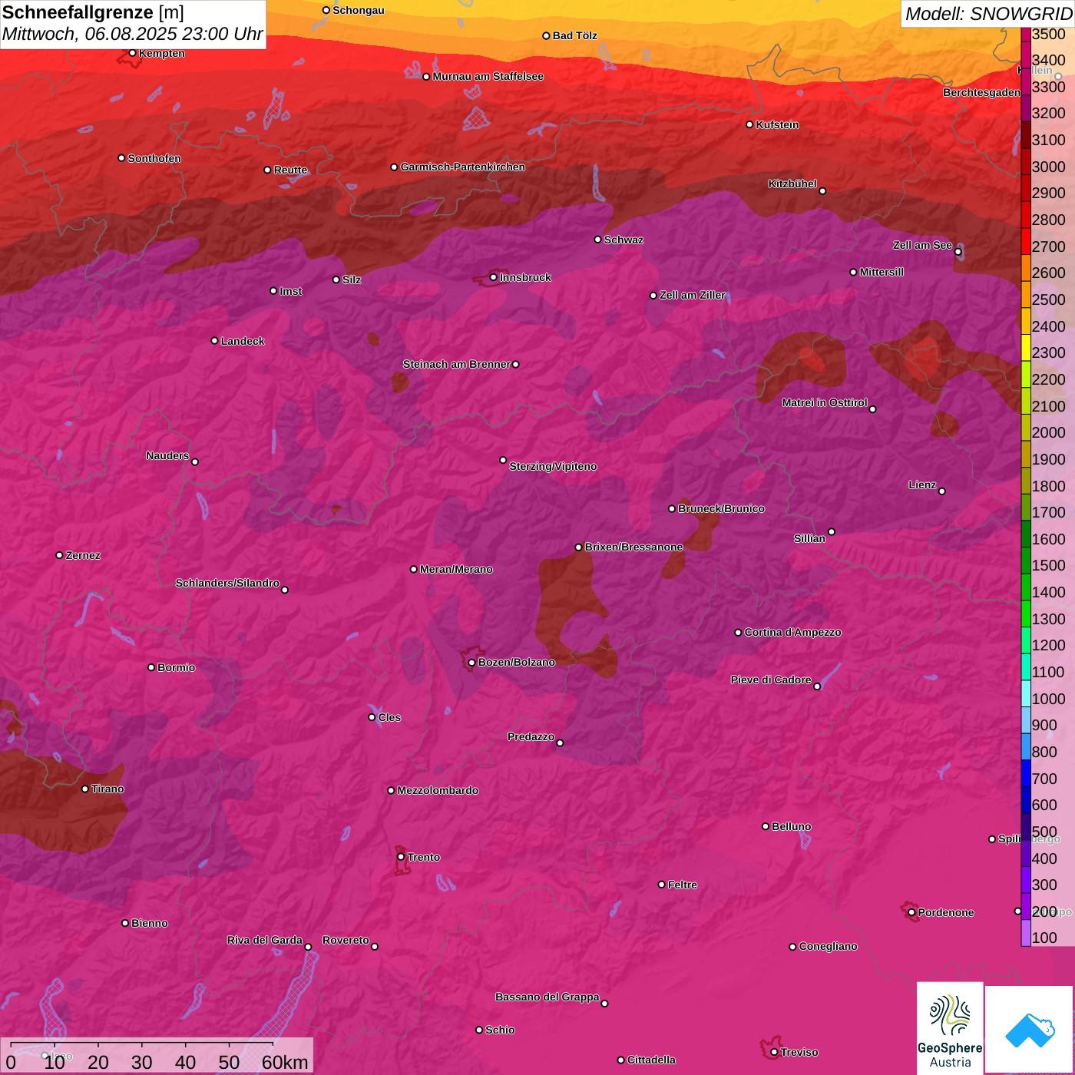
Task: Click the 1000 legend value
Action: 1048,699
